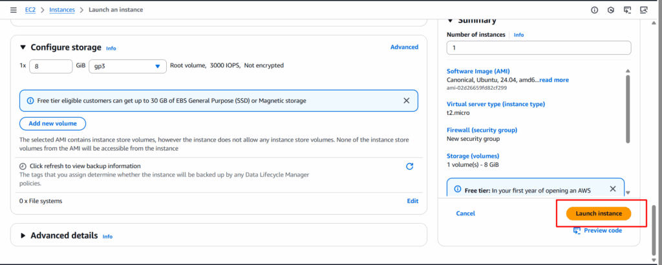Collapse the Configure storage section

click(23, 47)
